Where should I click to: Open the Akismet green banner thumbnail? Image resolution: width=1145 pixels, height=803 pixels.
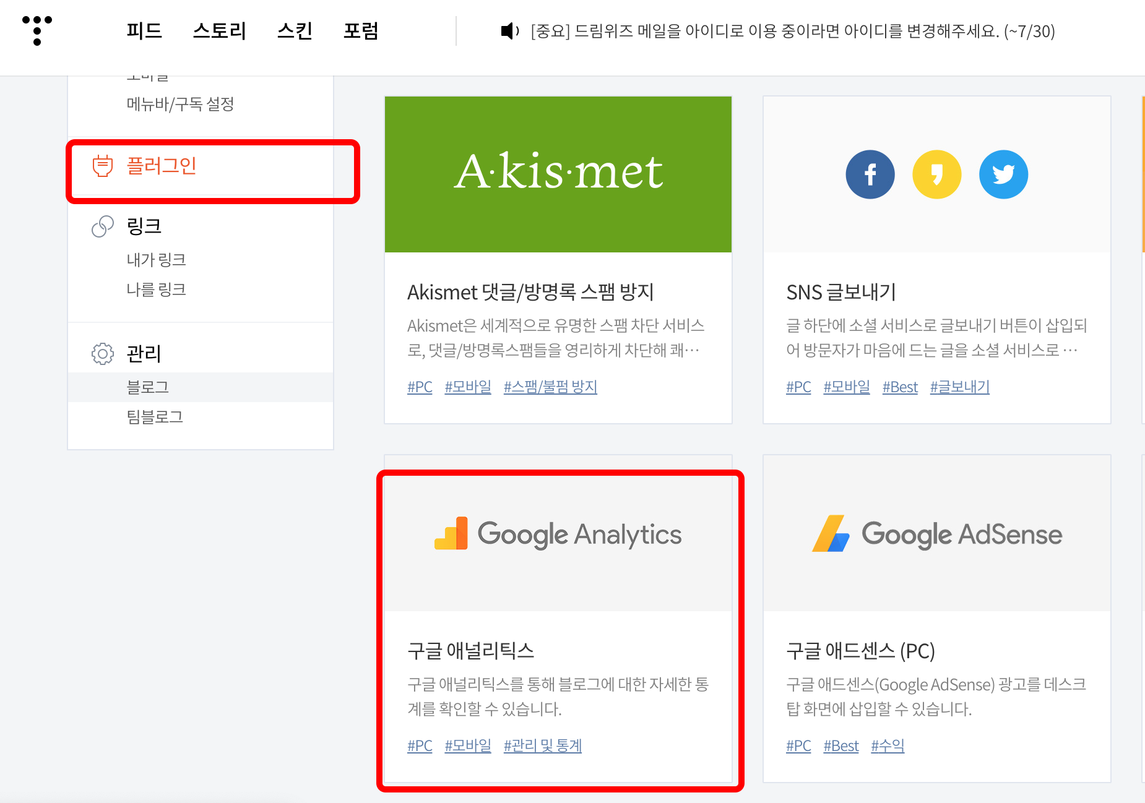point(558,174)
